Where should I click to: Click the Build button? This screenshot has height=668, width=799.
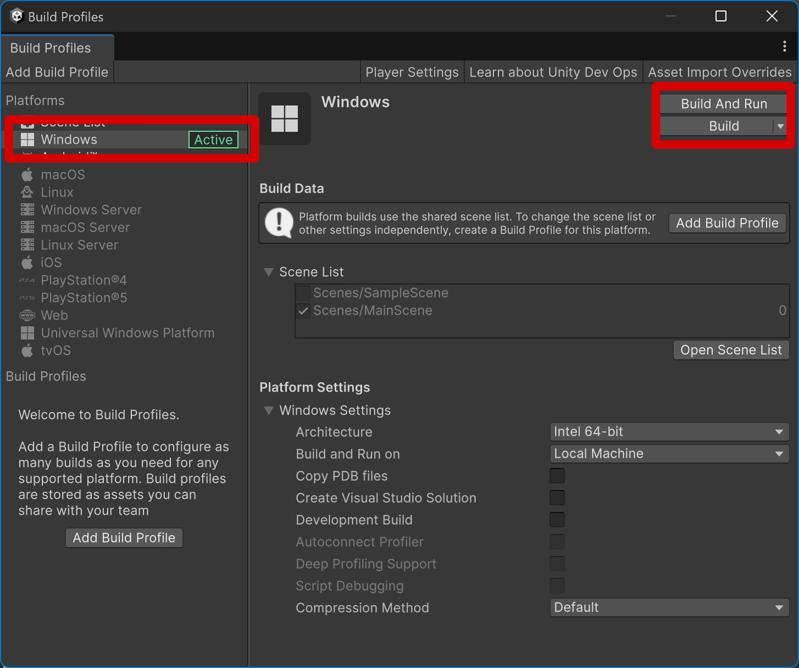tap(717, 126)
